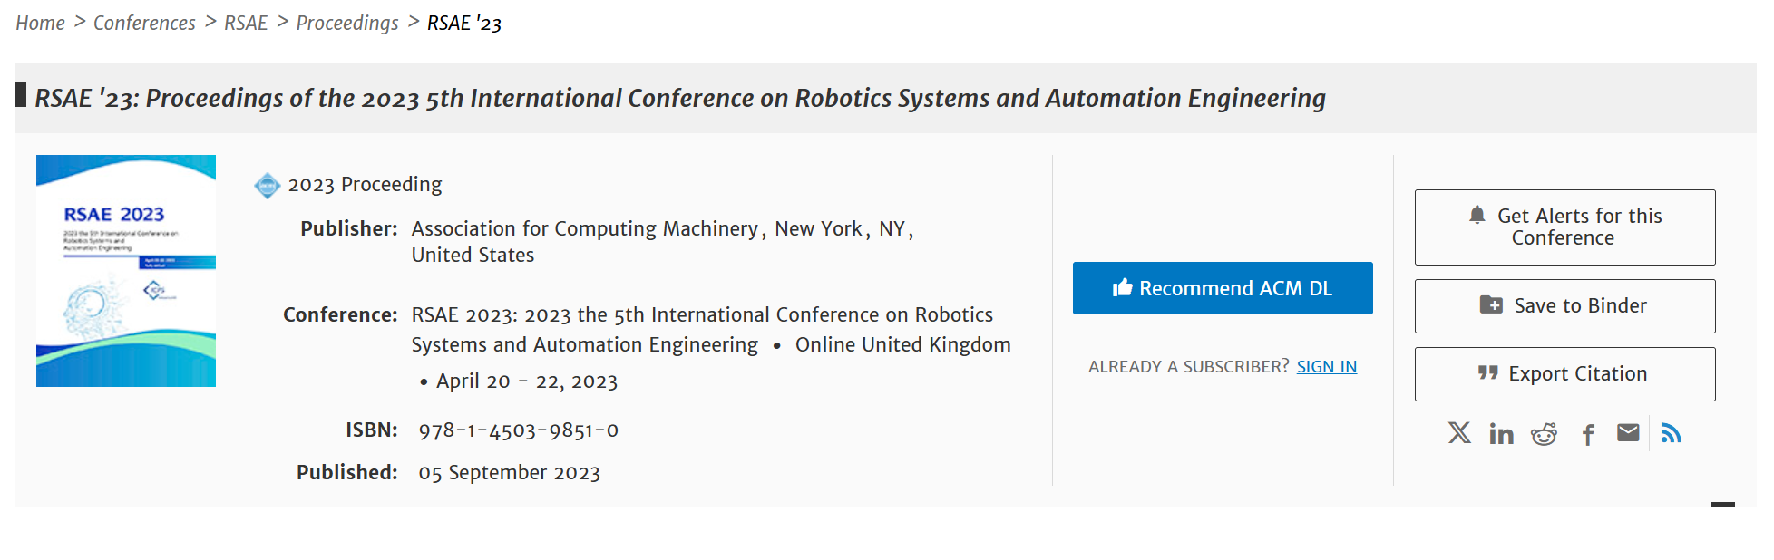Save proceedings to Binder
This screenshot has width=1774, height=560.
point(1564,306)
